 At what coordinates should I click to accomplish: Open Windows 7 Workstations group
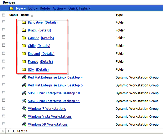[47, 109]
